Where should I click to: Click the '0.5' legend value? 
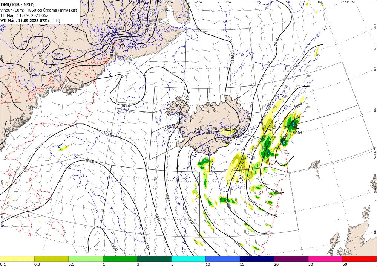point(71,264)
